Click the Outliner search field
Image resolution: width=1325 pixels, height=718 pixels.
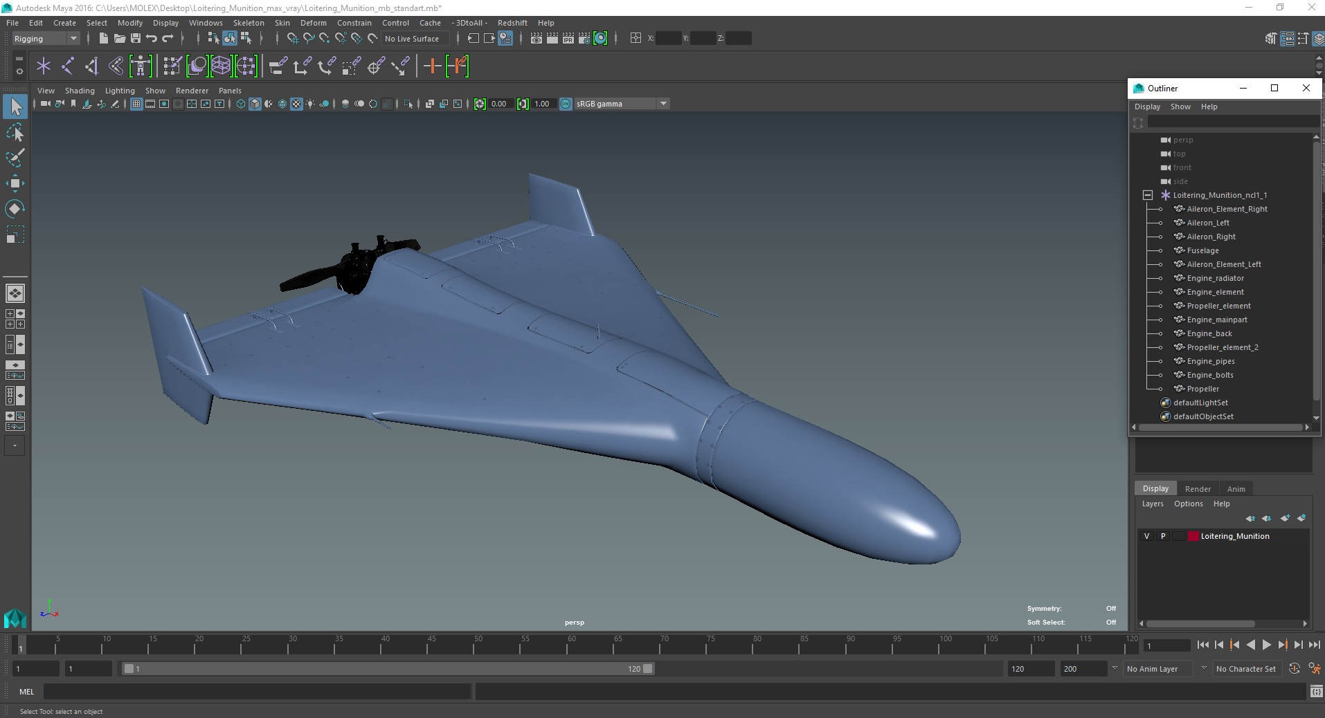click(1232, 122)
